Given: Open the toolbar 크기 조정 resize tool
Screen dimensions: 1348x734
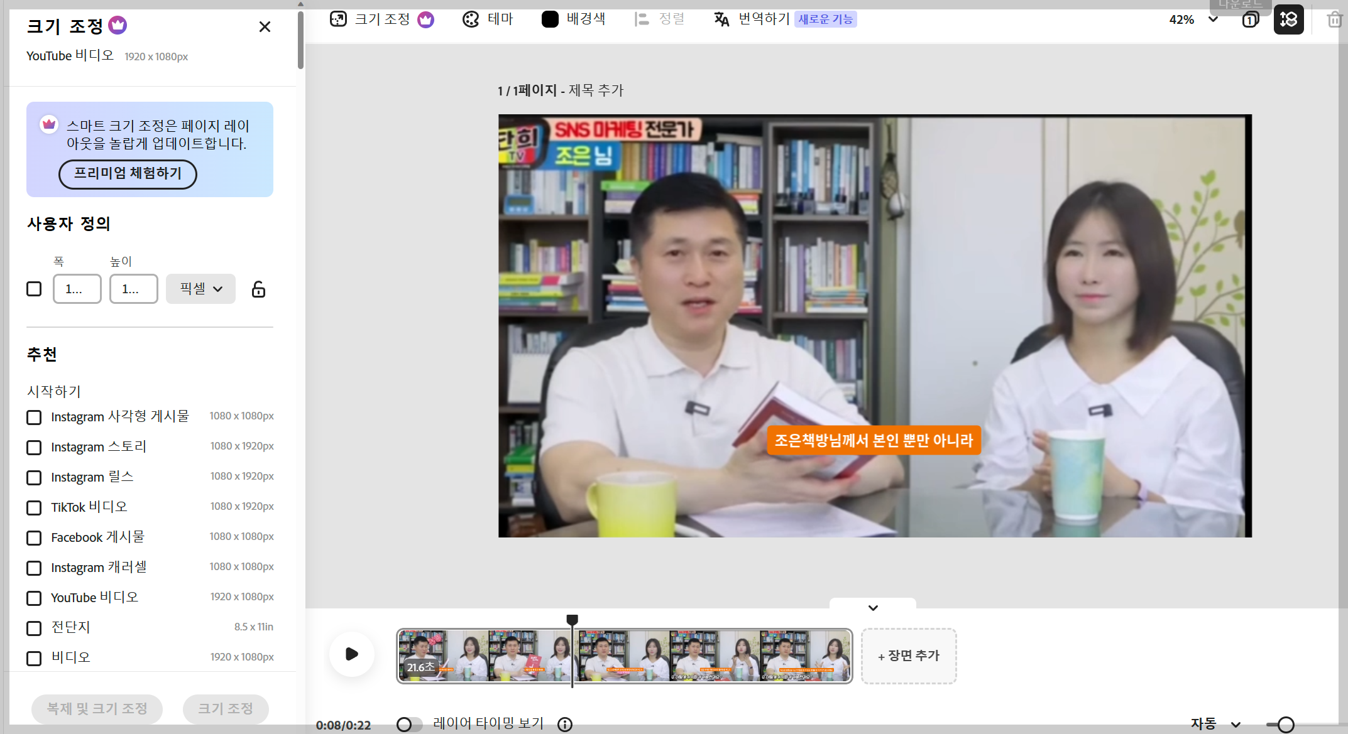Looking at the screenshot, I should pyautogui.click(x=382, y=19).
